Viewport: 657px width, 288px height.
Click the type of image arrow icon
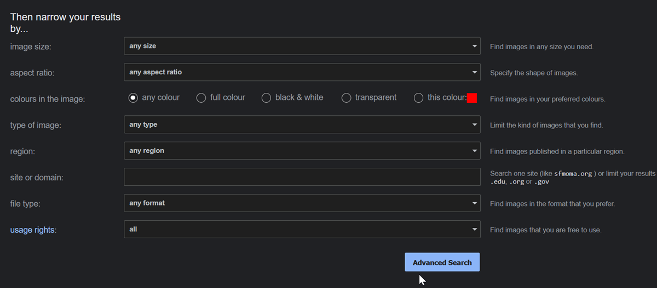click(x=475, y=125)
